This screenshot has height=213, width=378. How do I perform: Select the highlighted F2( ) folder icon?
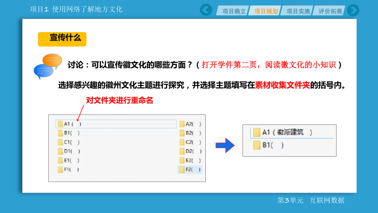coord(182,169)
